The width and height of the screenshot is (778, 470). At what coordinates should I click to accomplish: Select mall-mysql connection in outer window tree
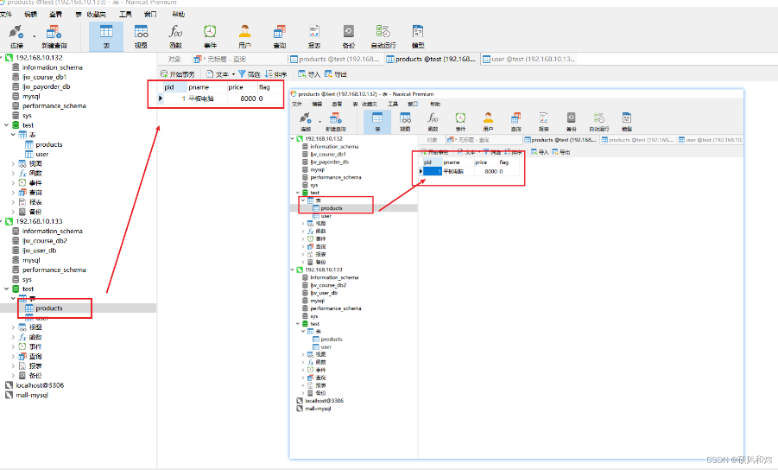(x=32, y=395)
